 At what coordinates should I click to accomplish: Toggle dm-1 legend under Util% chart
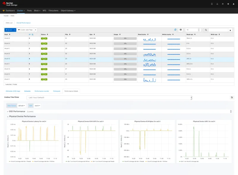190,162
